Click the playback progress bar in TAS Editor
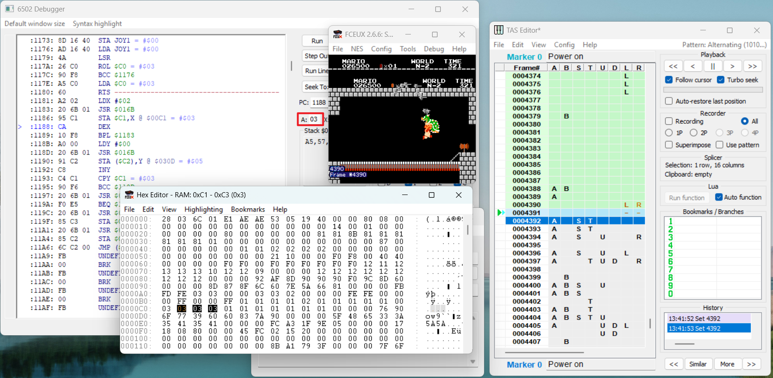Image resolution: width=773 pixels, height=378 pixels. [713, 90]
